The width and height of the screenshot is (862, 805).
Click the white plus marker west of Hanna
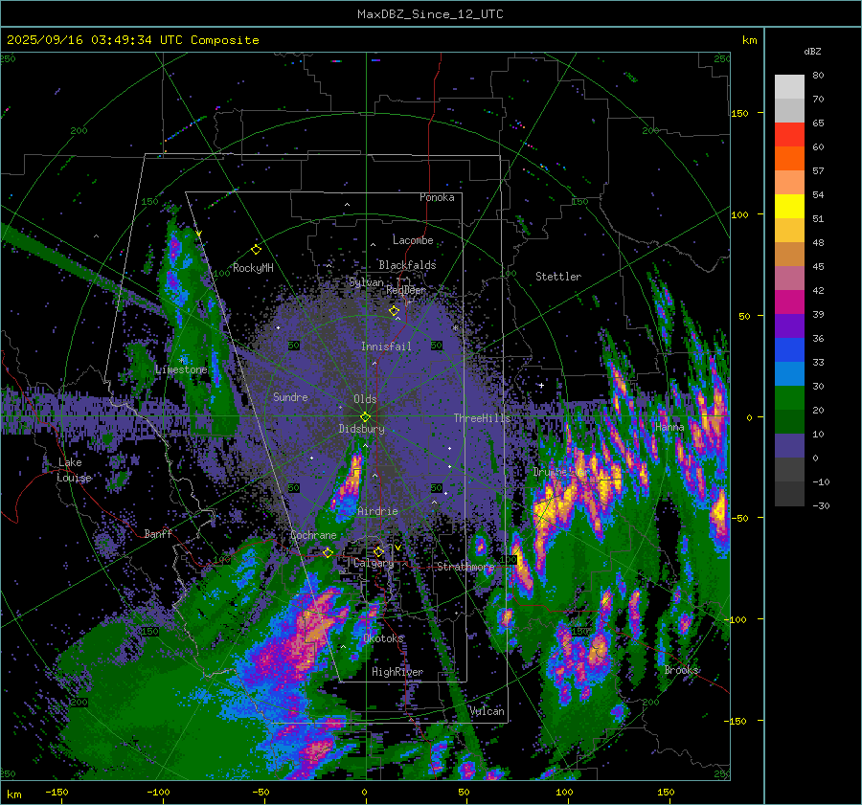541,385
